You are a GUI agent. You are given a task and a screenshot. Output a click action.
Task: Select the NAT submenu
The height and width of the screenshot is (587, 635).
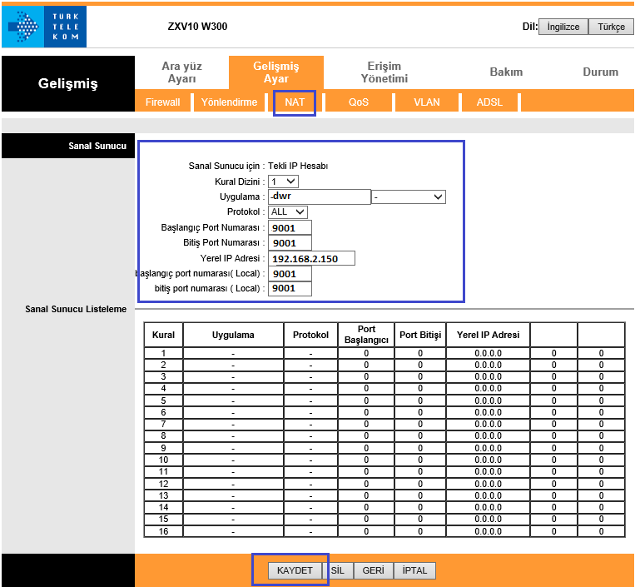tap(295, 102)
